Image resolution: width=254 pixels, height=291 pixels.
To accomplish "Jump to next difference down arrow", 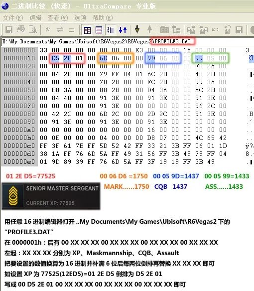I will pos(137,29).
